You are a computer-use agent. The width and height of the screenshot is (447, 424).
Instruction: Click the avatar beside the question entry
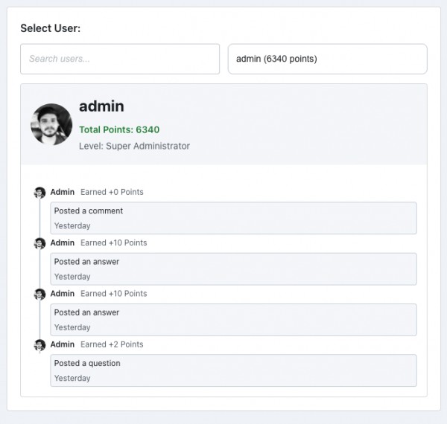tap(40, 345)
